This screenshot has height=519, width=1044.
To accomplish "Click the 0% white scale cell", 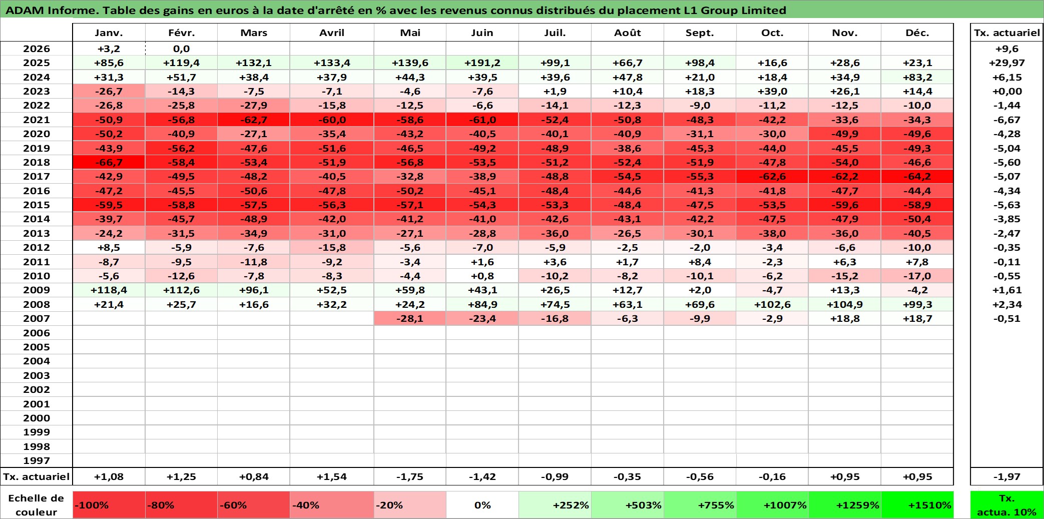I will click(x=482, y=505).
